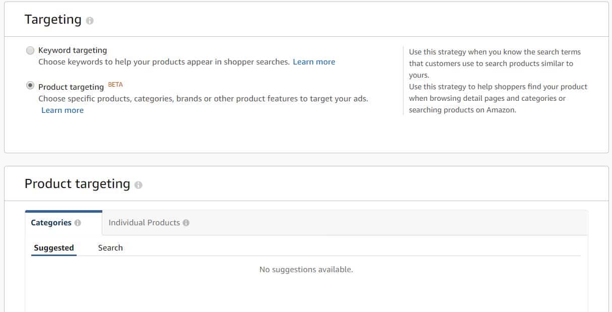Open the Search sub-tab
This screenshot has width=612, height=312.
pyautogui.click(x=110, y=248)
